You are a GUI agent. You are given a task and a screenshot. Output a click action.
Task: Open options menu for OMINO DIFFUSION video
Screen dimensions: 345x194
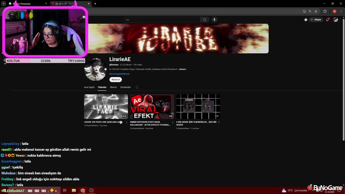point(173,122)
